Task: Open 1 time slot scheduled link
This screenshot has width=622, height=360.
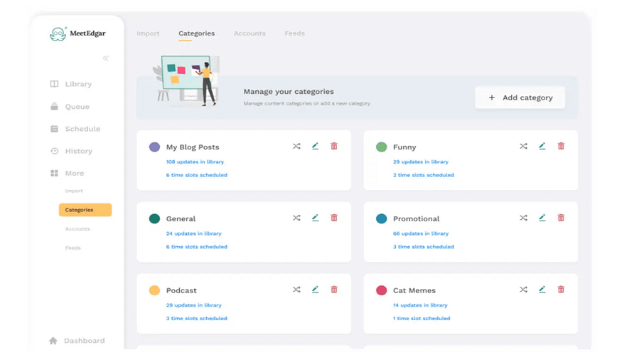Action: click(422, 318)
